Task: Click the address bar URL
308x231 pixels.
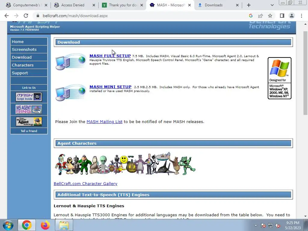Action: pyautogui.click(x=75, y=16)
